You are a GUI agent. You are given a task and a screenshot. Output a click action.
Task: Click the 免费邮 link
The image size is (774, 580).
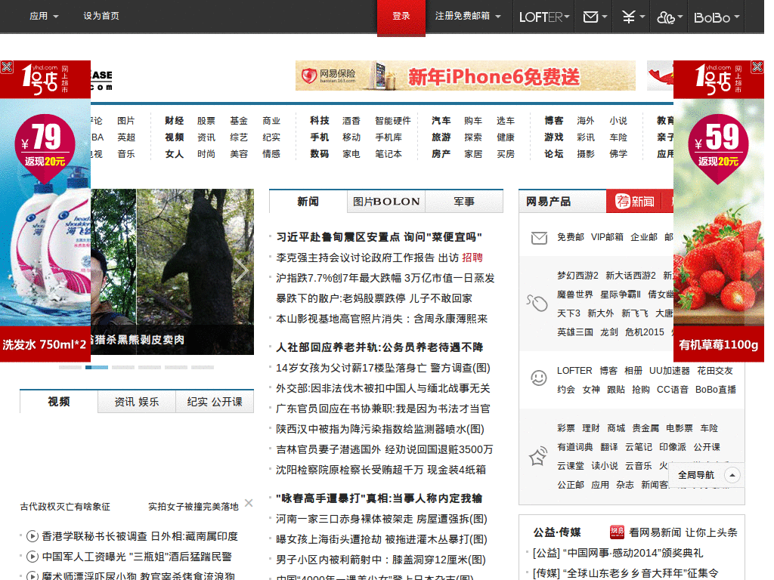point(571,237)
